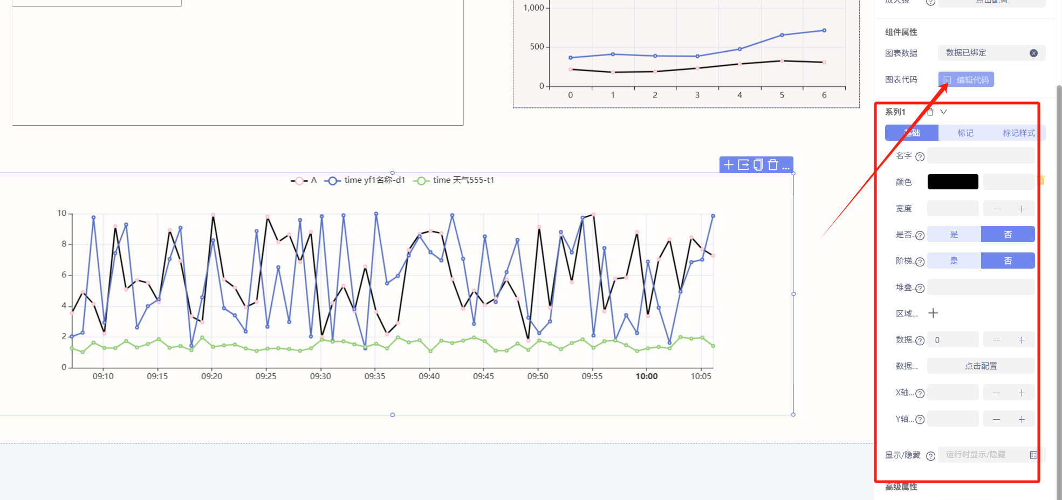Viewport: 1062px width, 500px height.
Task: Click the export arrow icon on chart toolbar
Action: tap(743, 165)
